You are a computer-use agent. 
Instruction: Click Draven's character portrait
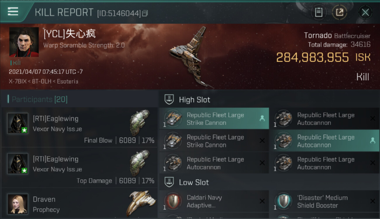(x=18, y=204)
